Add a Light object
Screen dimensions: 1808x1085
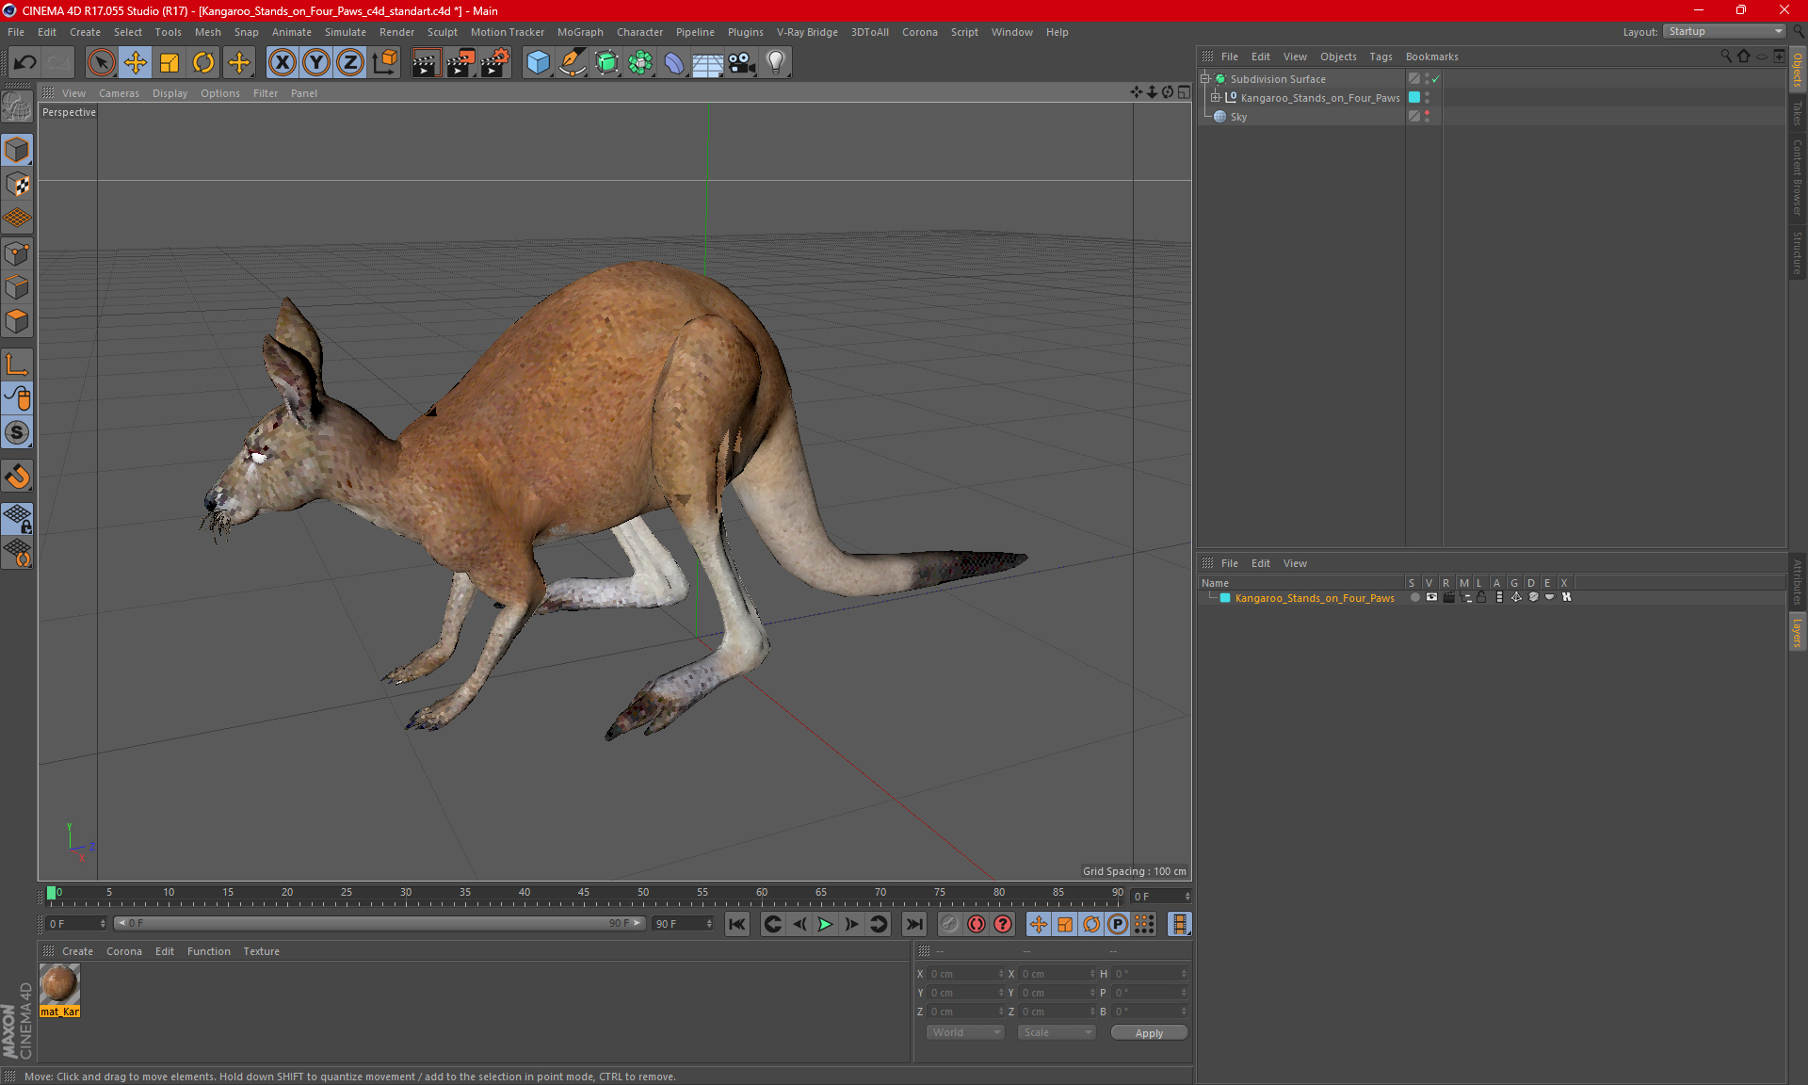775,63
